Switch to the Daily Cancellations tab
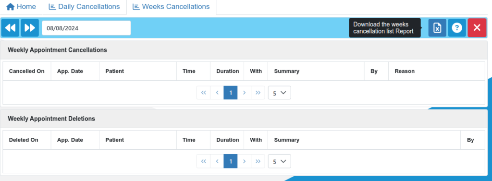The height and width of the screenshot is (181, 492). pos(84,7)
